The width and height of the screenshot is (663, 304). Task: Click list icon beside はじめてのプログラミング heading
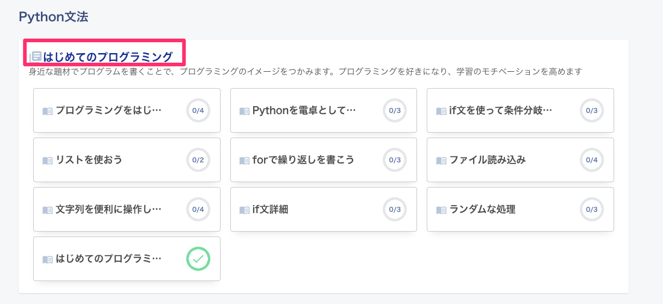coord(36,56)
